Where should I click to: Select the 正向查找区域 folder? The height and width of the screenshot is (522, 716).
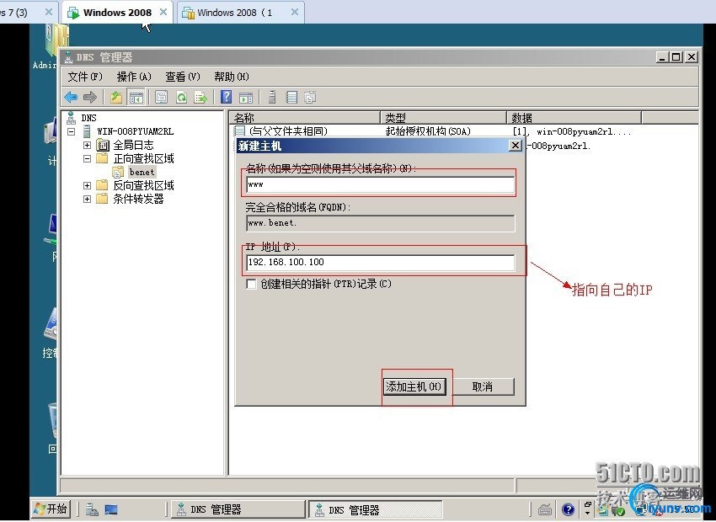(x=143, y=158)
